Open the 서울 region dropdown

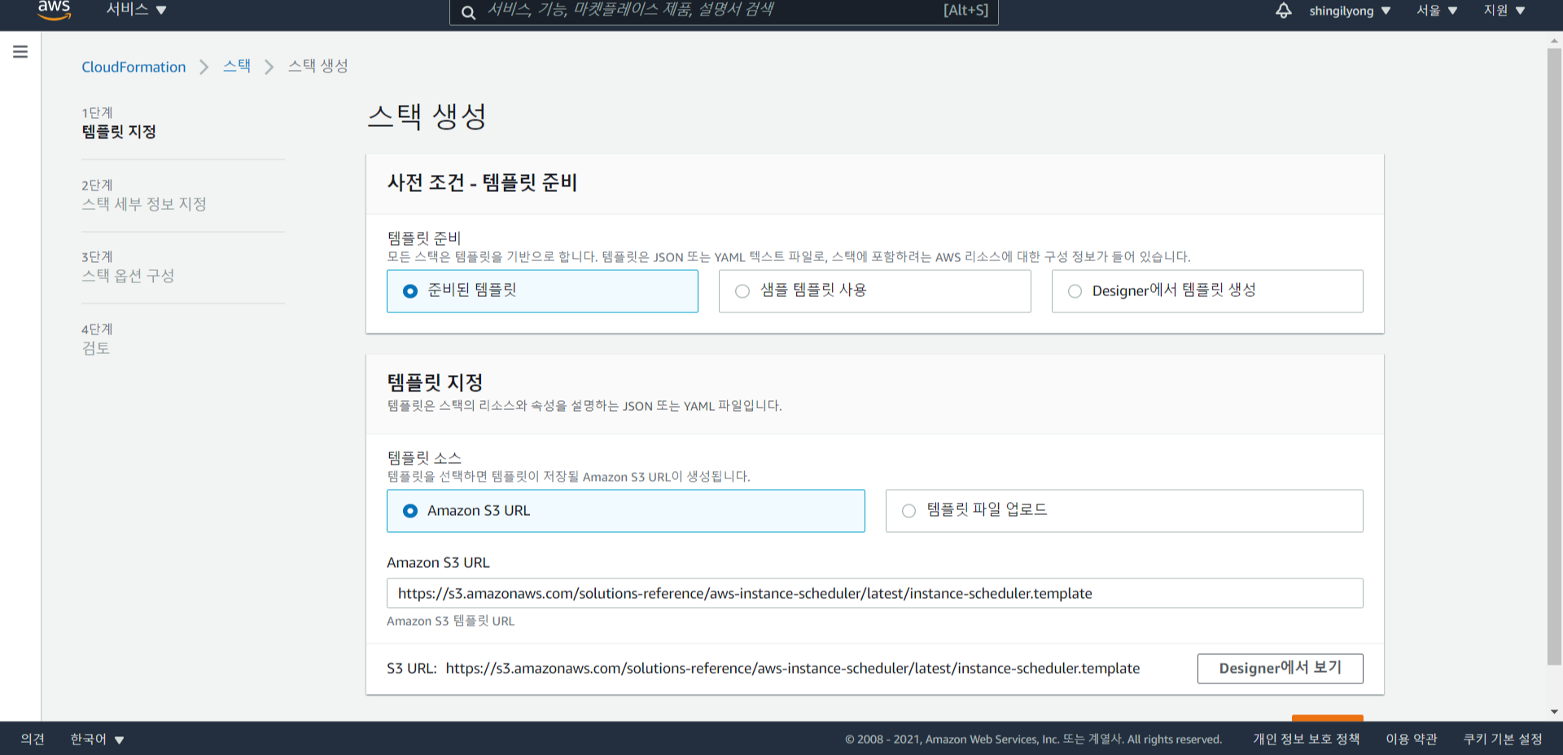pyautogui.click(x=1437, y=11)
